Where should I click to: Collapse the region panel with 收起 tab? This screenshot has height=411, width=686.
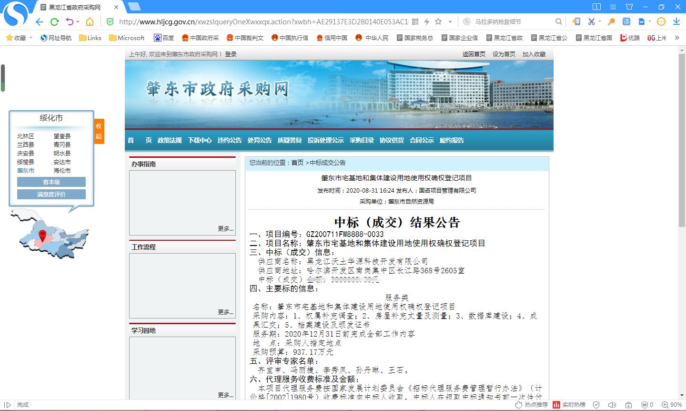(x=99, y=131)
